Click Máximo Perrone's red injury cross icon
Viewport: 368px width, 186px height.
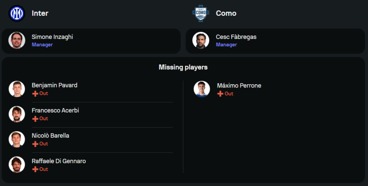pyautogui.click(x=220, y=94)
